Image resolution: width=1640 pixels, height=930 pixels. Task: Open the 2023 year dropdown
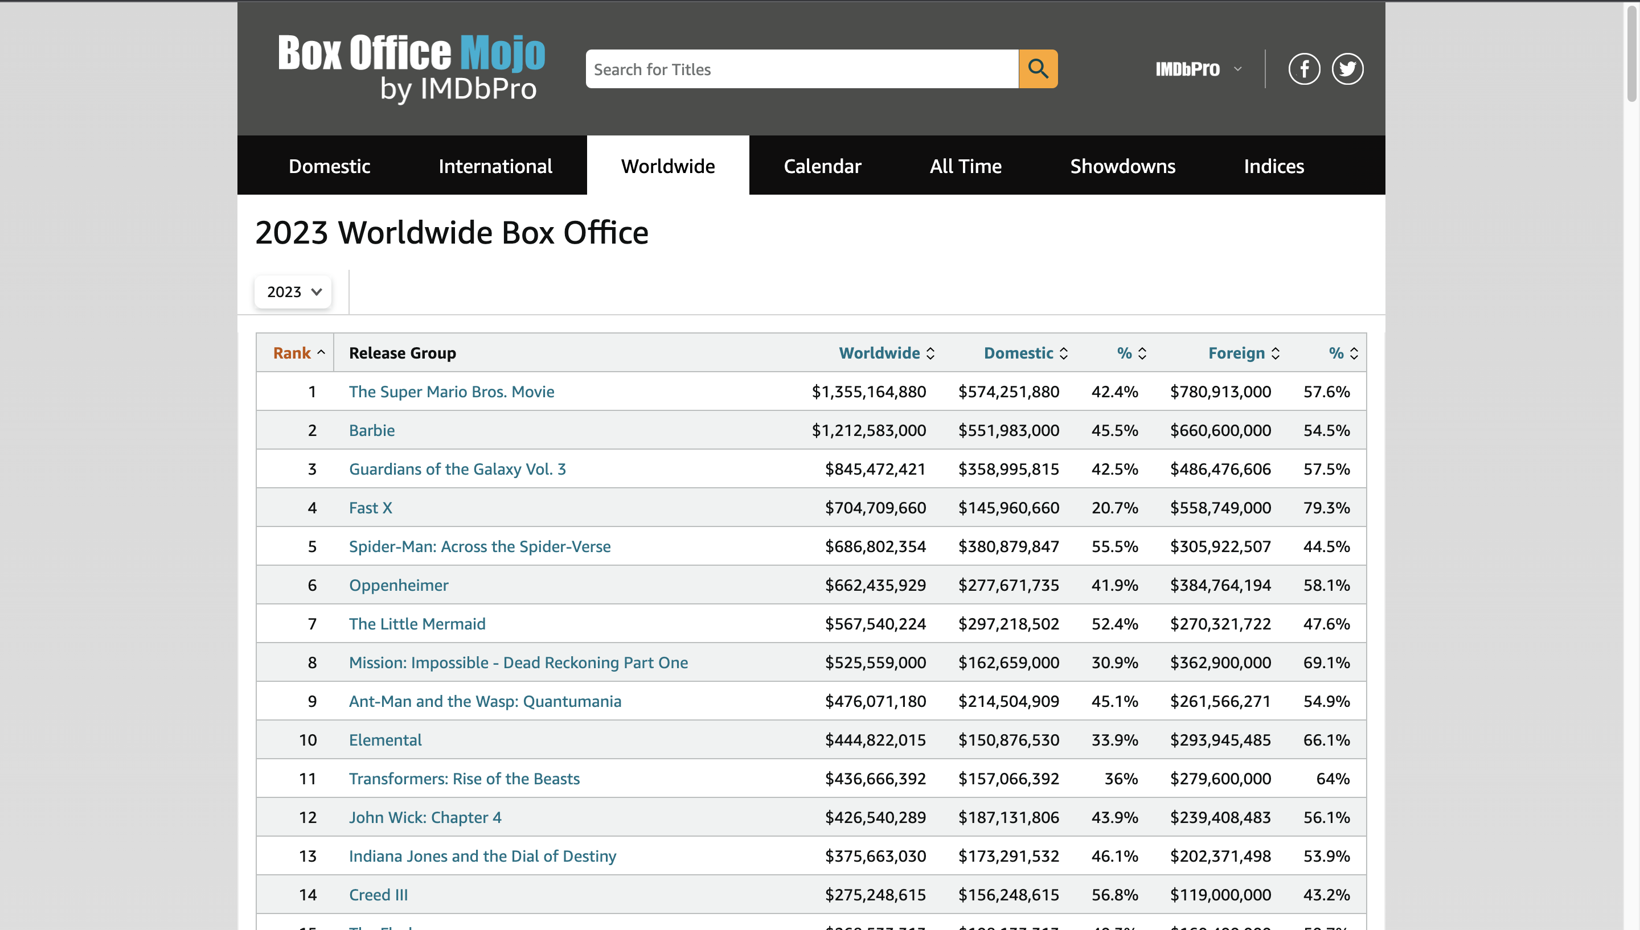293,292
